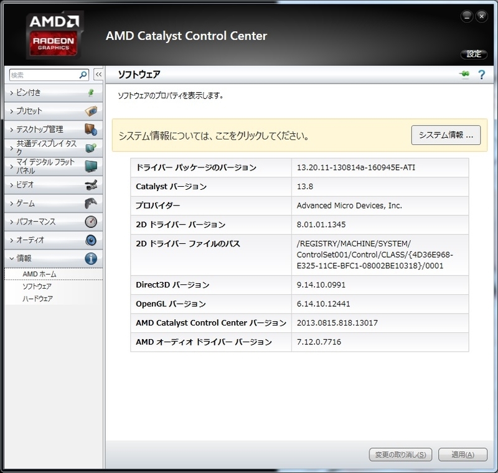Screen dimensions: 498x473
Task: Click the Catalyst version value 13.8
Action: (x=305, y=186)
